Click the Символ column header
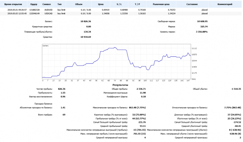Image resolution: width=243 pixels, height=142 pixels. [46, 4]
